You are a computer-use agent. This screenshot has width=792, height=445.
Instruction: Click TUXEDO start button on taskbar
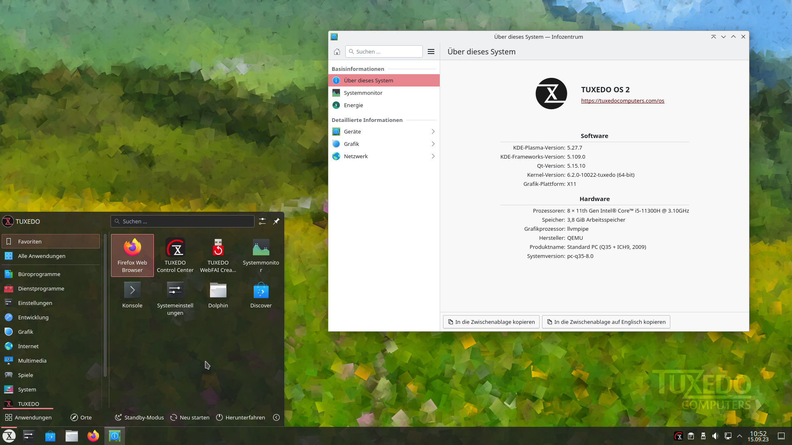[9, 436]
